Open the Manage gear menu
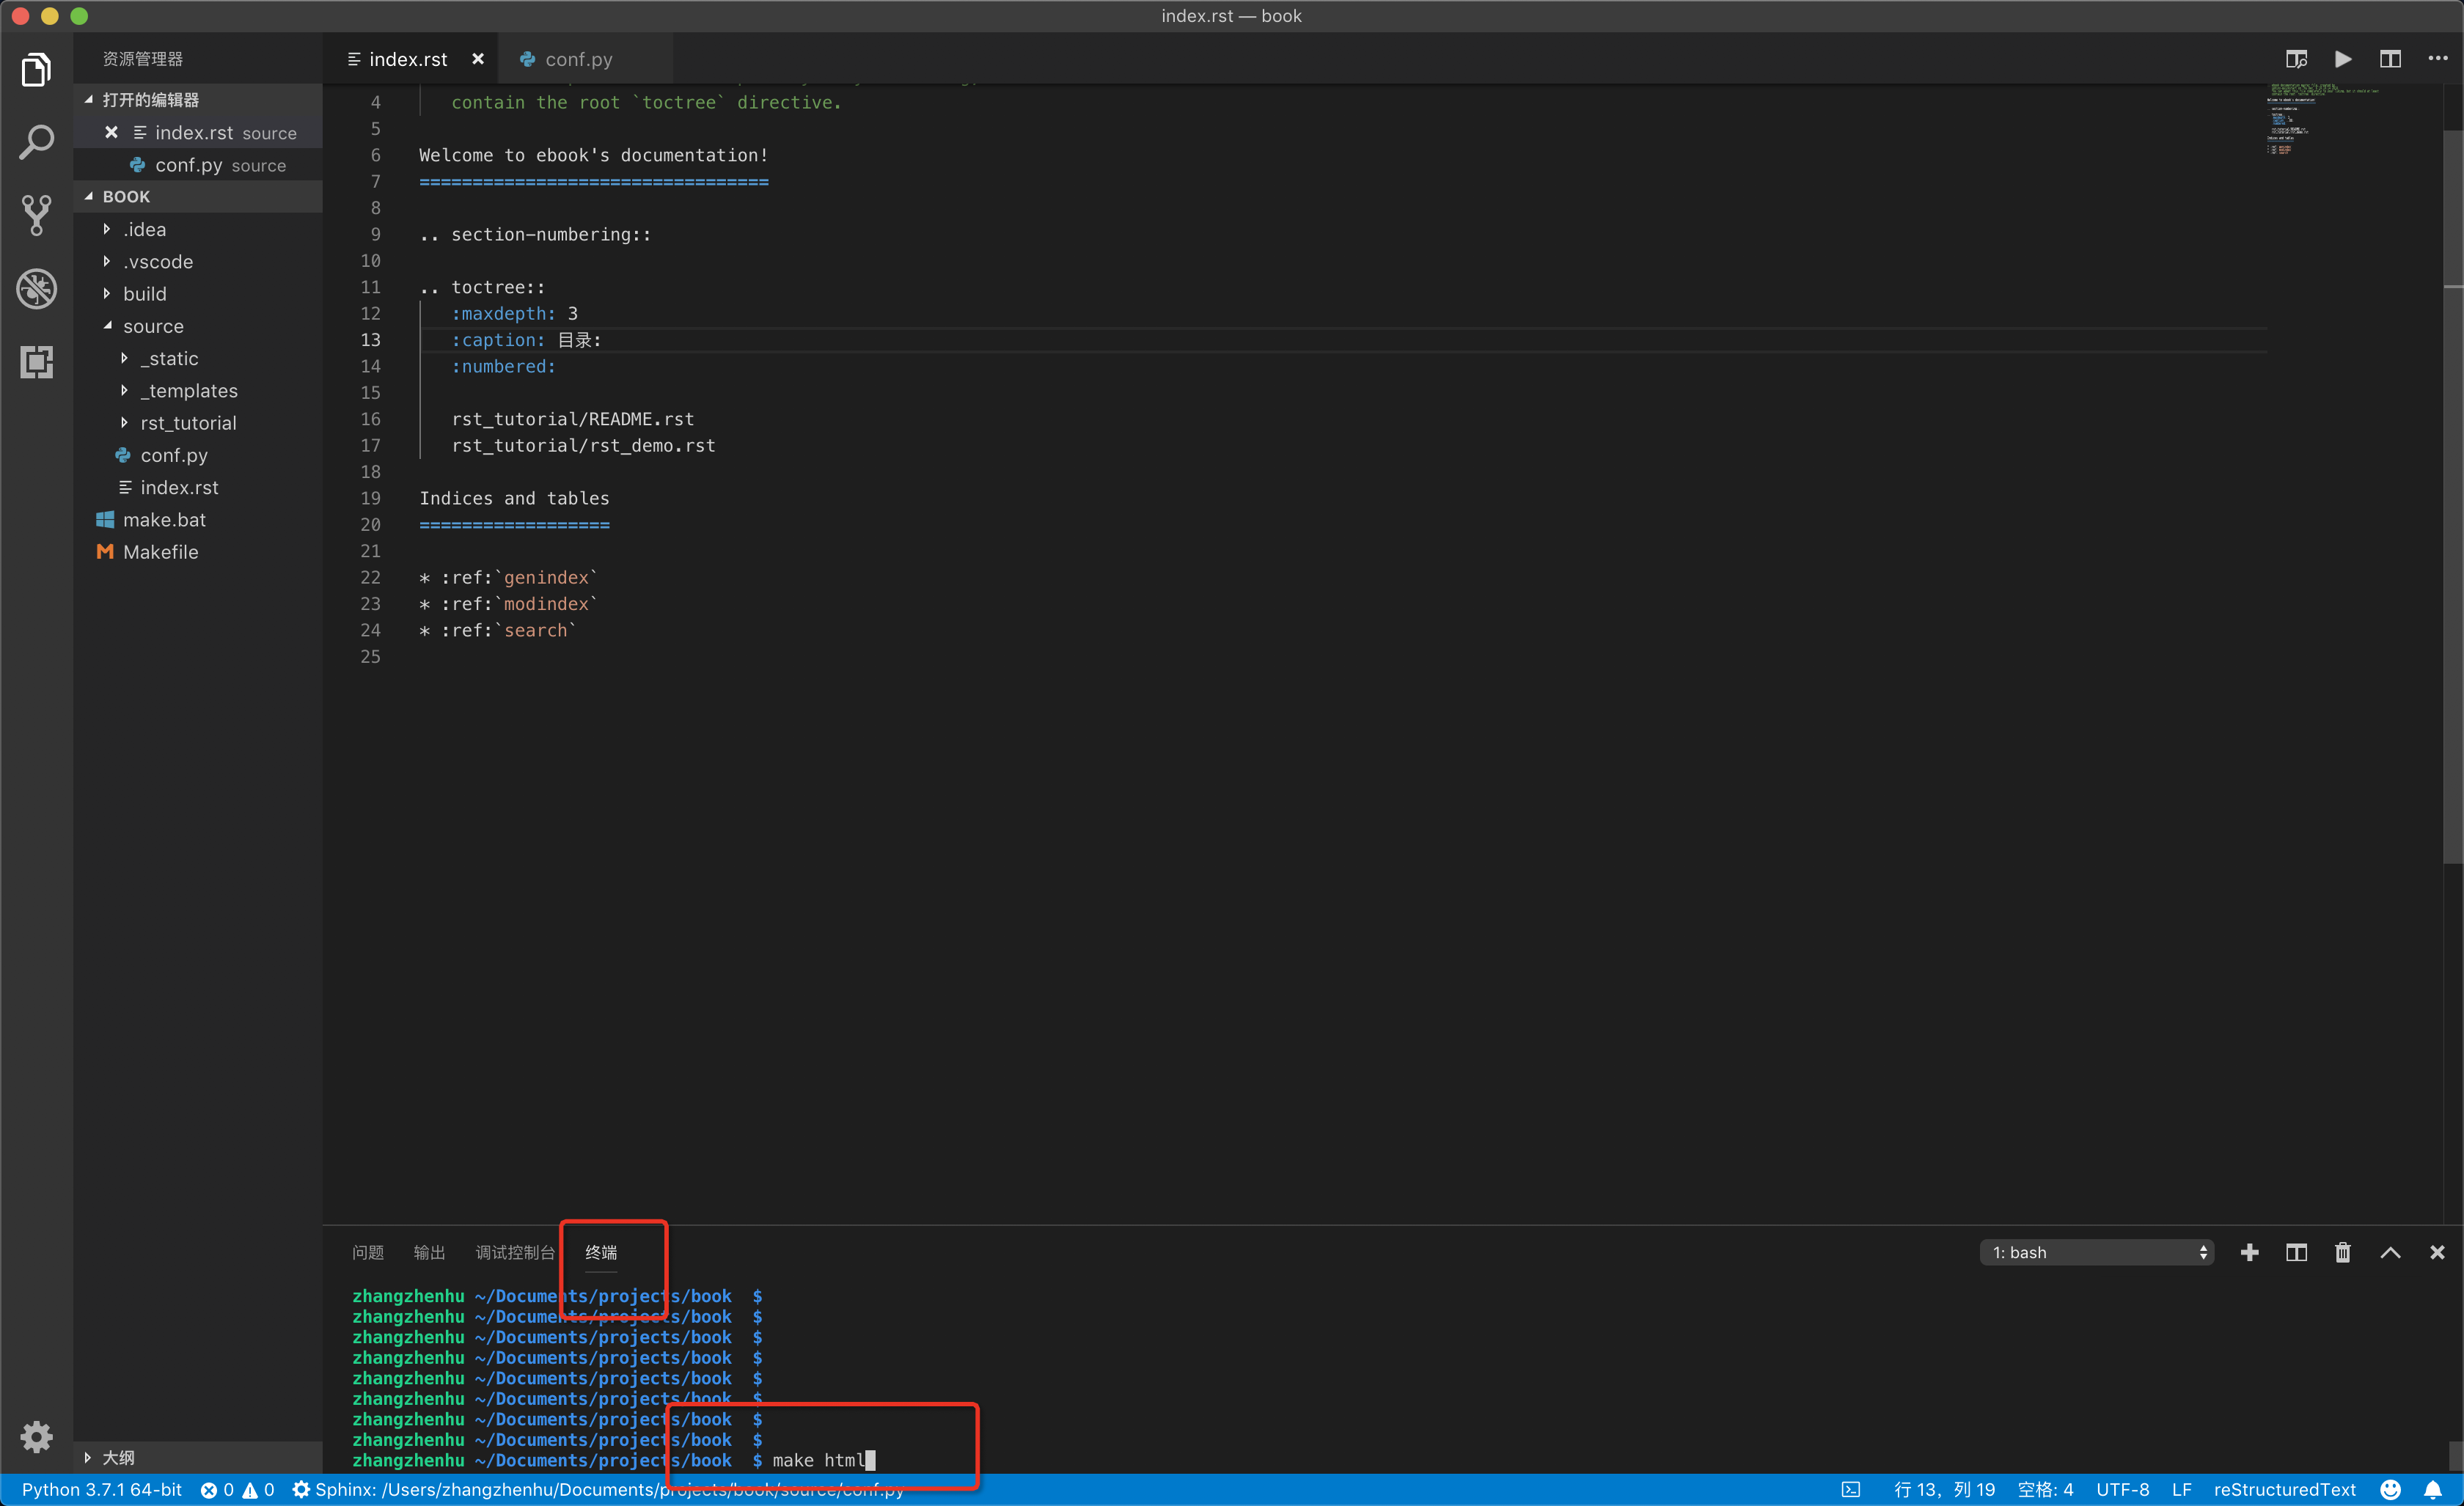Image resolution: width=2464 pixels, height=1506 pixels. point(36,1436)
